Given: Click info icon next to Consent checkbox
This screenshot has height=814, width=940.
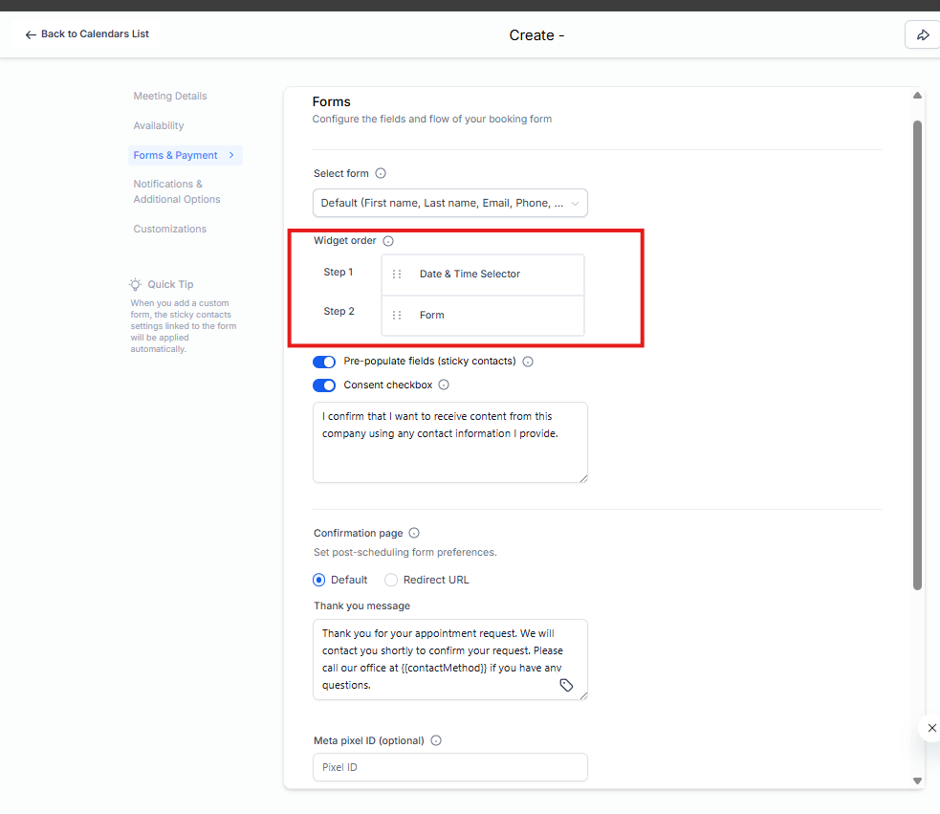Looking at the screenshot, I should point(444,385).
